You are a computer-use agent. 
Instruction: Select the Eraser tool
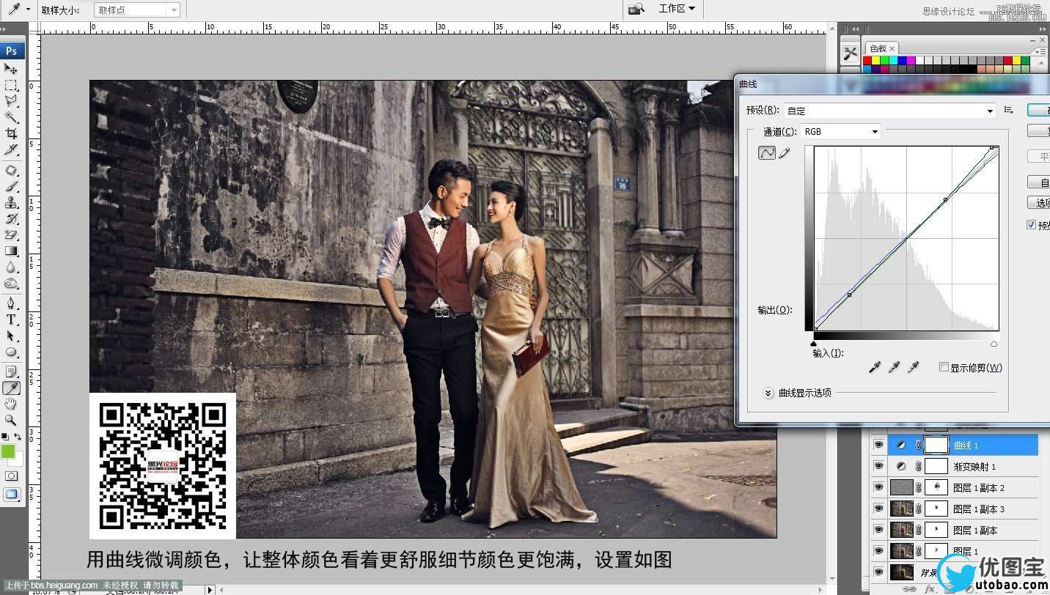point(11,234)
